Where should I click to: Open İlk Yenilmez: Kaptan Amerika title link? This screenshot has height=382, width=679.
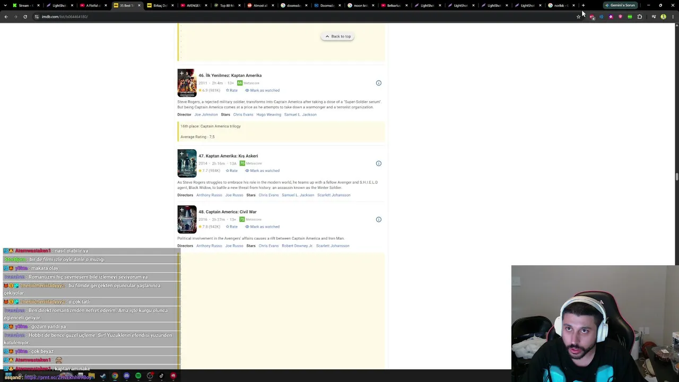230,75
